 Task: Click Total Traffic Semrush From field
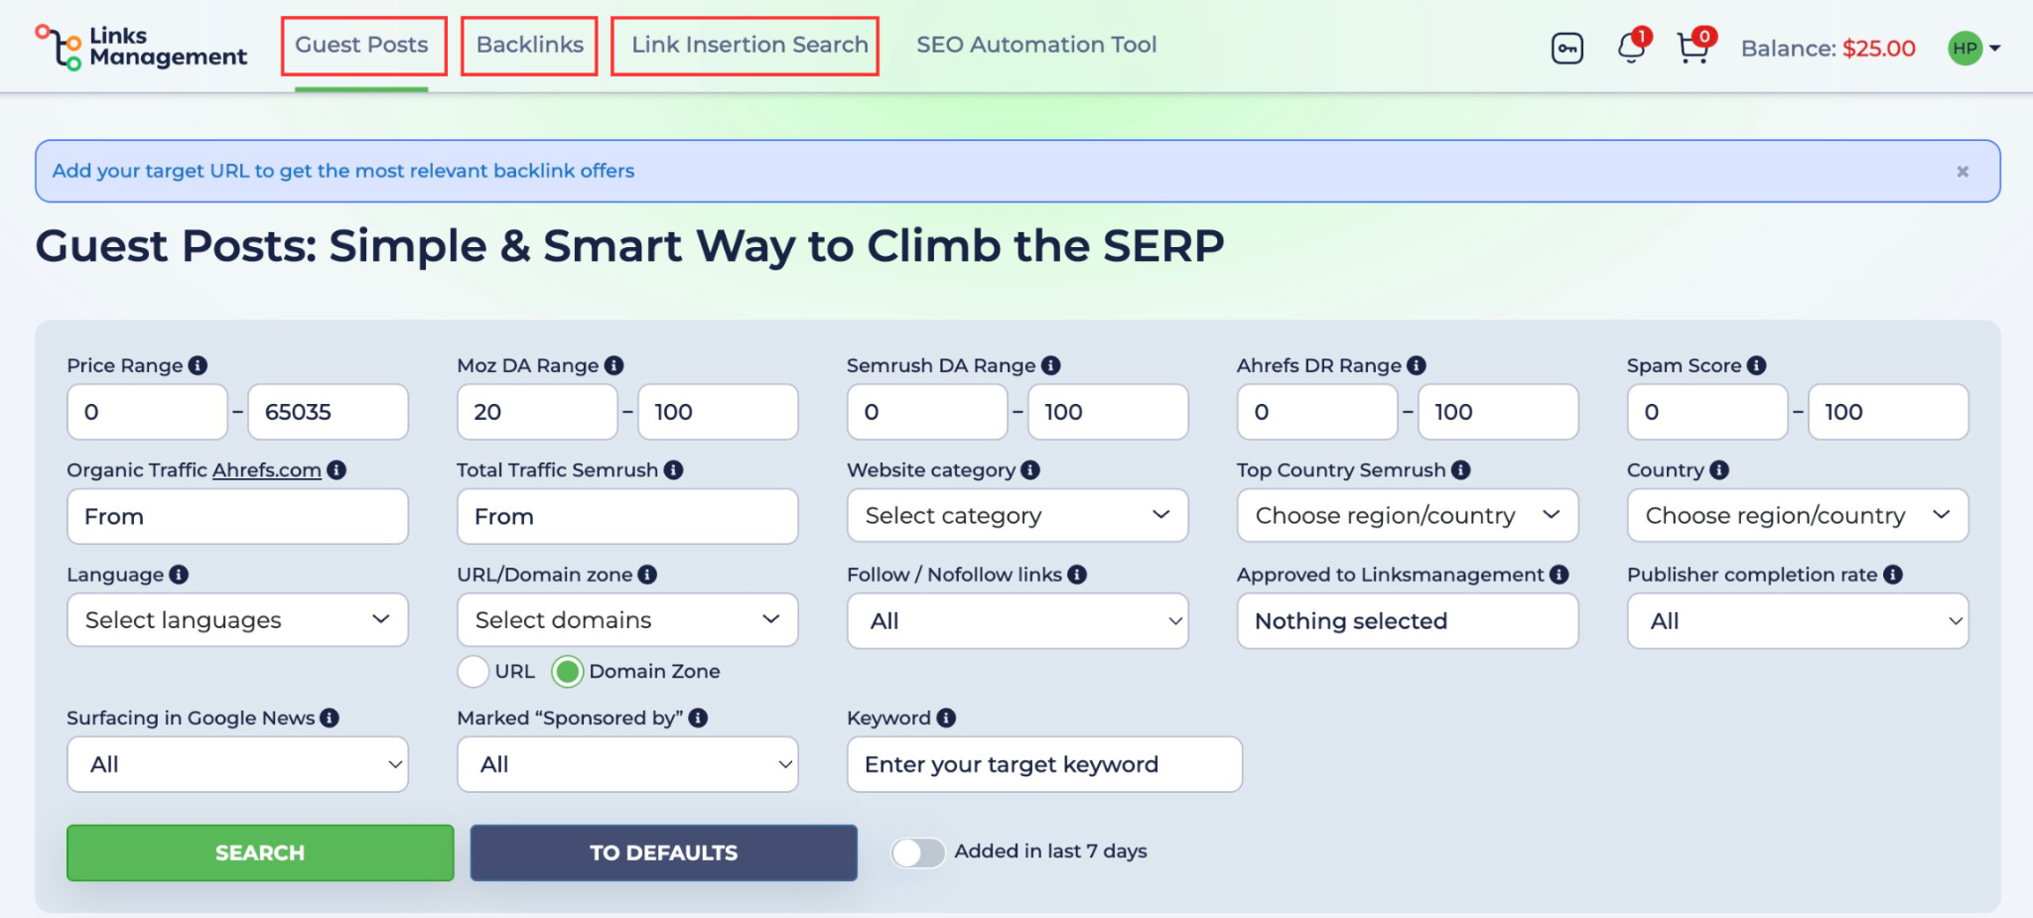(627, 516)
